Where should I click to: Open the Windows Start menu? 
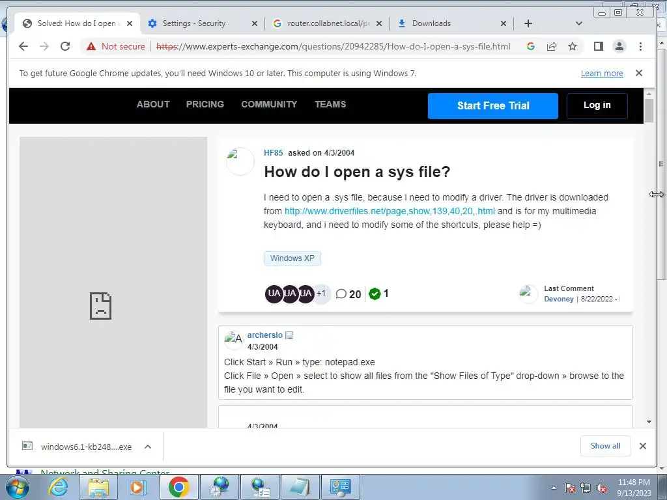pyautogui.click(x=17, y=487)
